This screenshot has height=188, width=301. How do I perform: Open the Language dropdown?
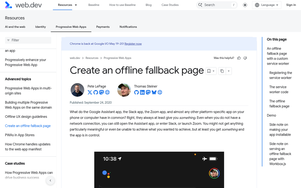pyautogui.click(x=267, y=5)
